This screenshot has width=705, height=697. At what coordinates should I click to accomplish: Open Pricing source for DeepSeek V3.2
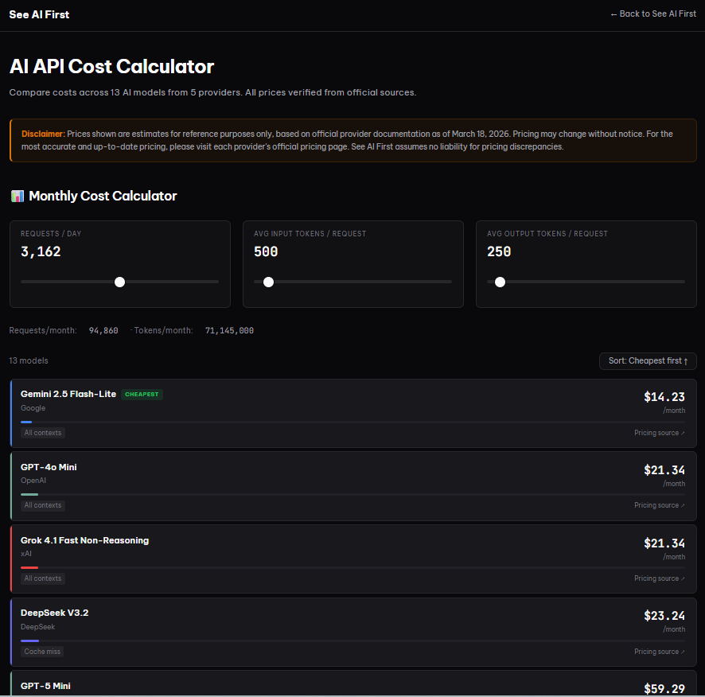[659, 652]
